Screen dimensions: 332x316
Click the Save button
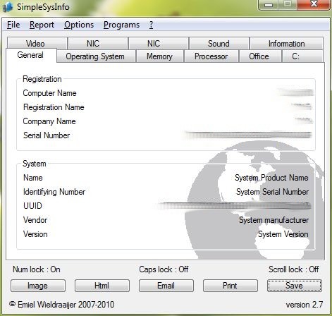(295, 286)
